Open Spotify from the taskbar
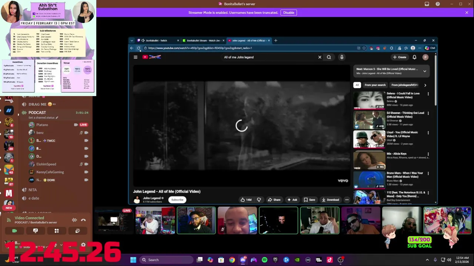This screenshot has height=266, width=474. tap(264, 260)
